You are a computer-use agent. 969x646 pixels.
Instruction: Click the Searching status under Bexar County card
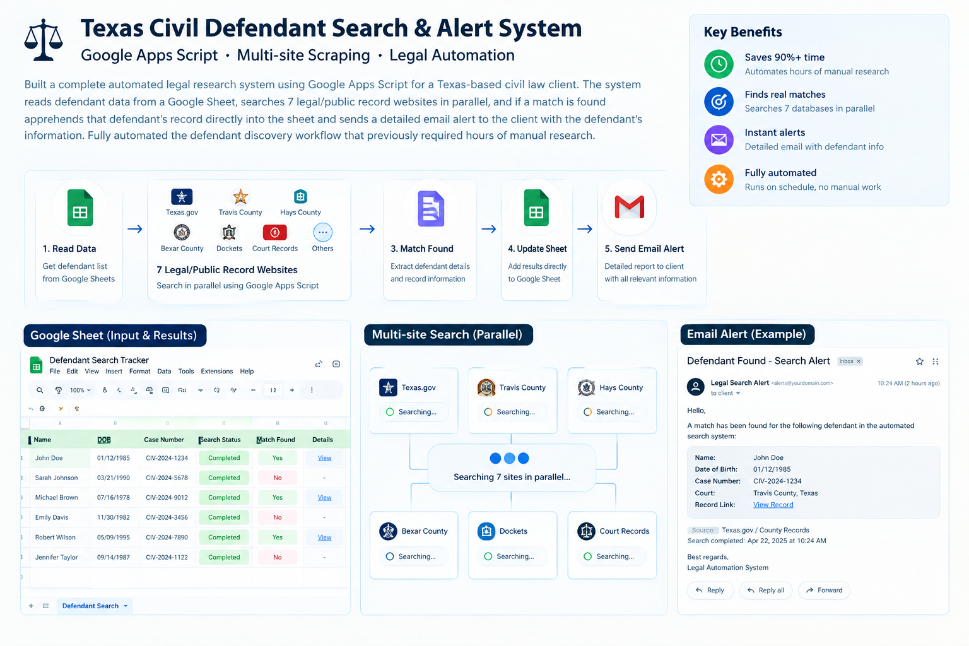tap(413, 556)
